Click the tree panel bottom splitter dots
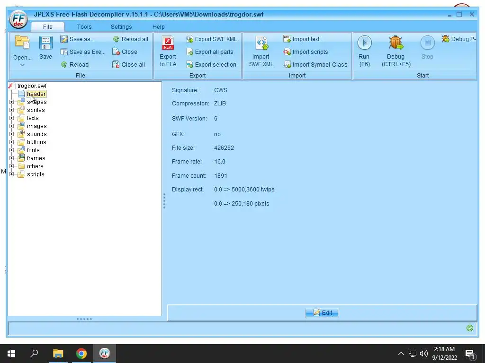485x363 pixels. (84, 319)
